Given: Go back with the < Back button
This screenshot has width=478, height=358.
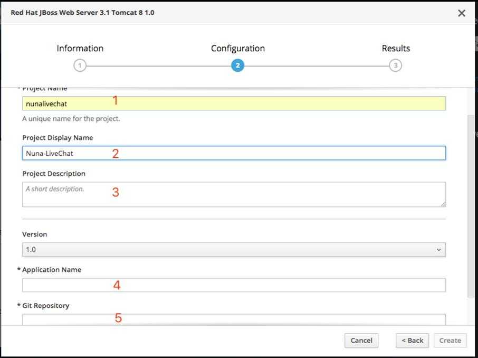Looking at the screenshot, I should tap(412, 340).
